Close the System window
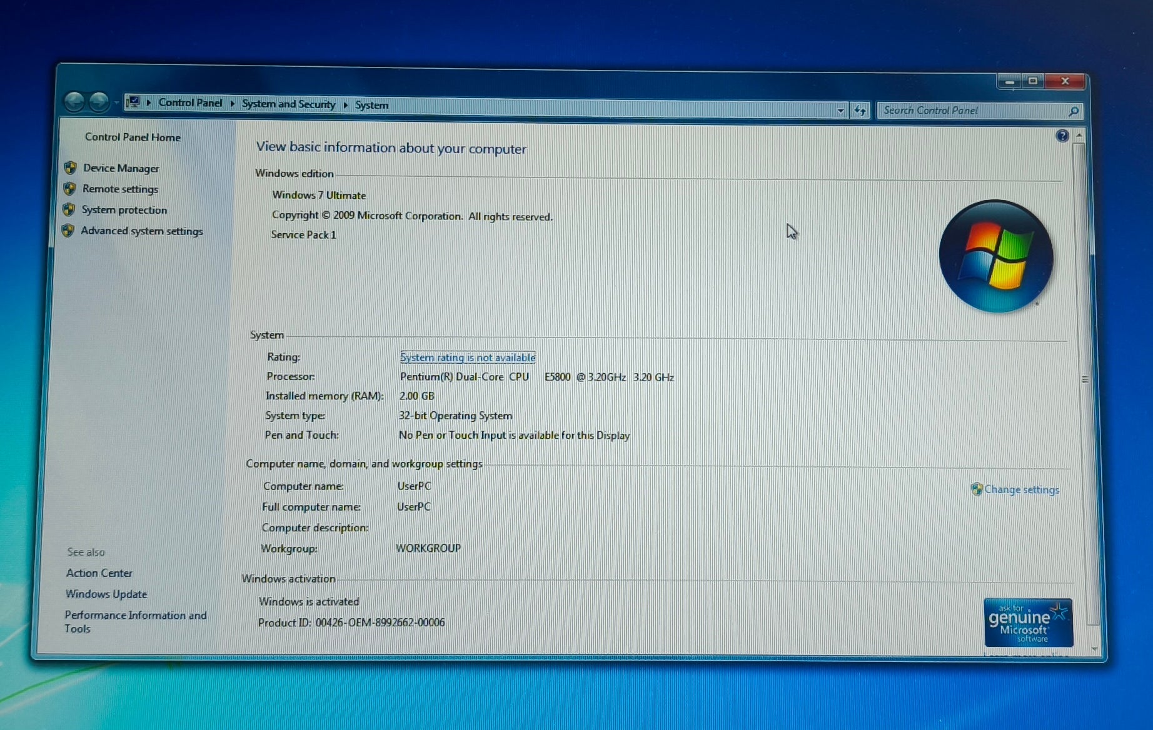The image size is (1153, 730). click(1066, 81)
